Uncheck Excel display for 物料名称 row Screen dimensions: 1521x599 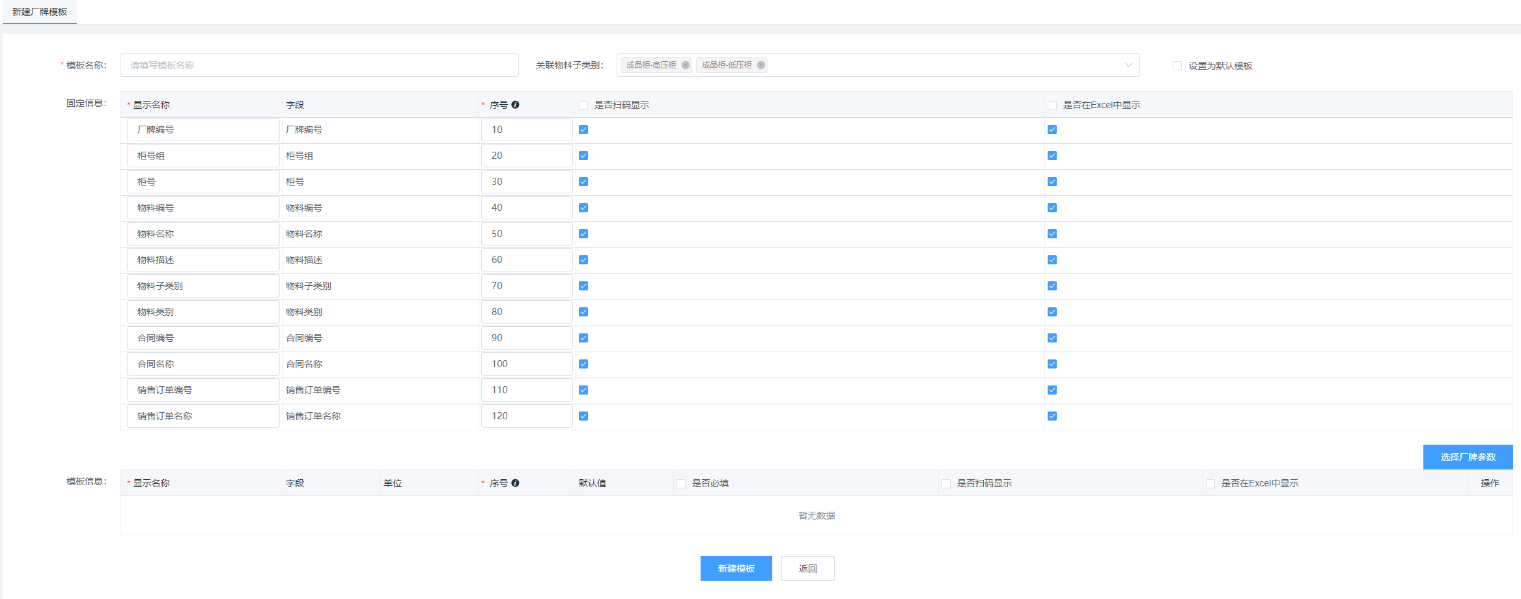[x=1052, y=234]
